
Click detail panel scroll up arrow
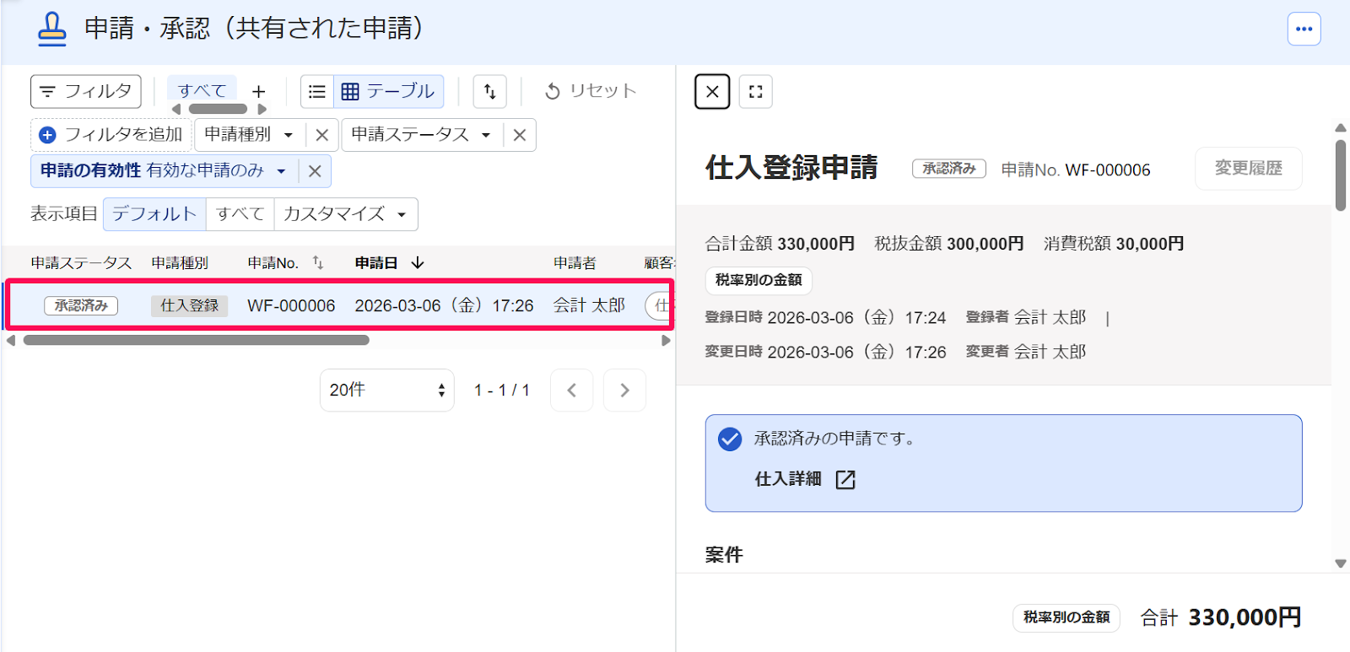1341,128
